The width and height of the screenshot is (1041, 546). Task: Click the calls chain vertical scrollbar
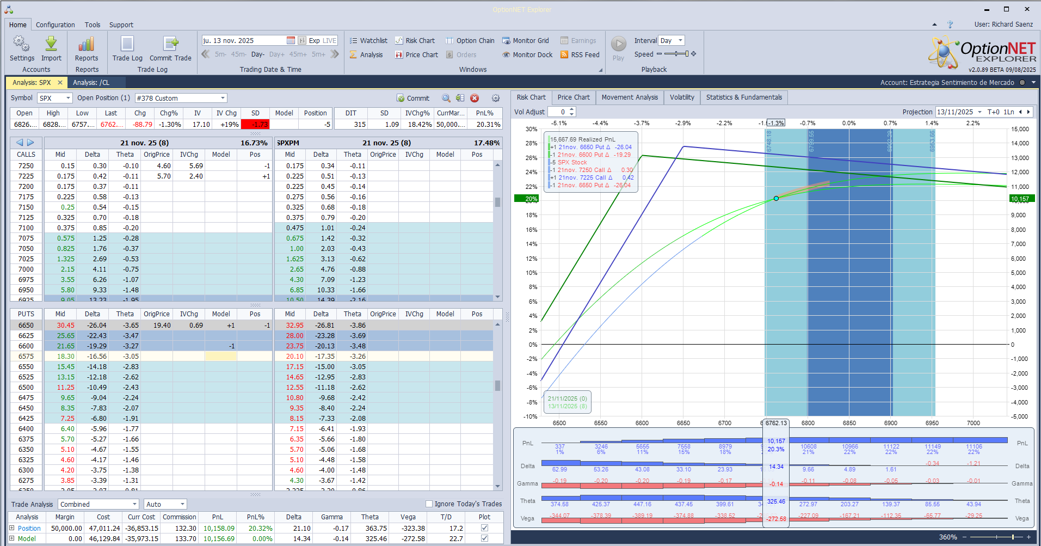pyautogui.click(x=497, y=230)
